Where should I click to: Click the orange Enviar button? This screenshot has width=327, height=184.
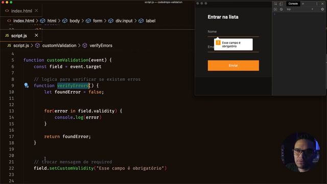(233, 65)
